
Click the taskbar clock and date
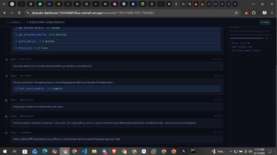(x=259, y=151)
